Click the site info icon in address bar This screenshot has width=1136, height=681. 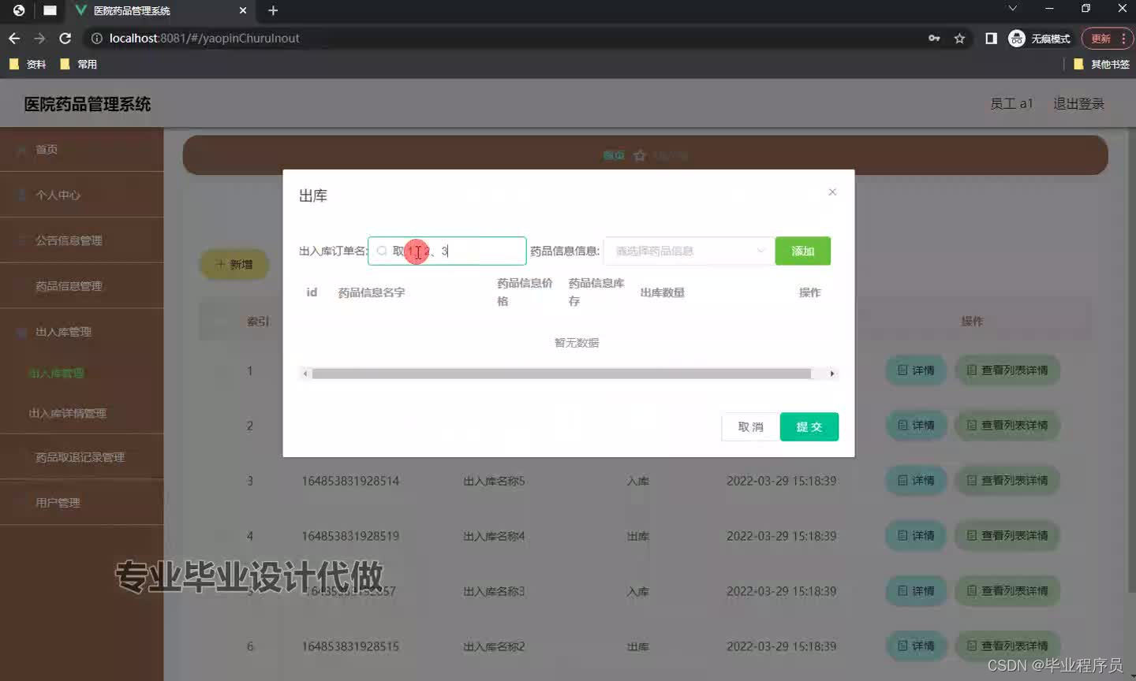96,38
